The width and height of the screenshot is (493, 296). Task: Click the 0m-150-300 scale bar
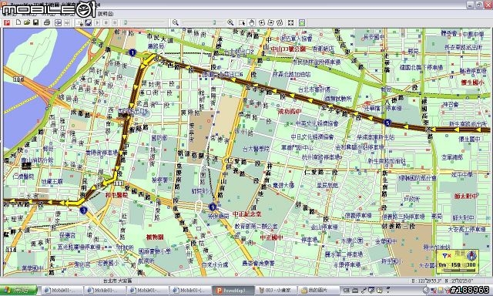(x=457, y=267)
